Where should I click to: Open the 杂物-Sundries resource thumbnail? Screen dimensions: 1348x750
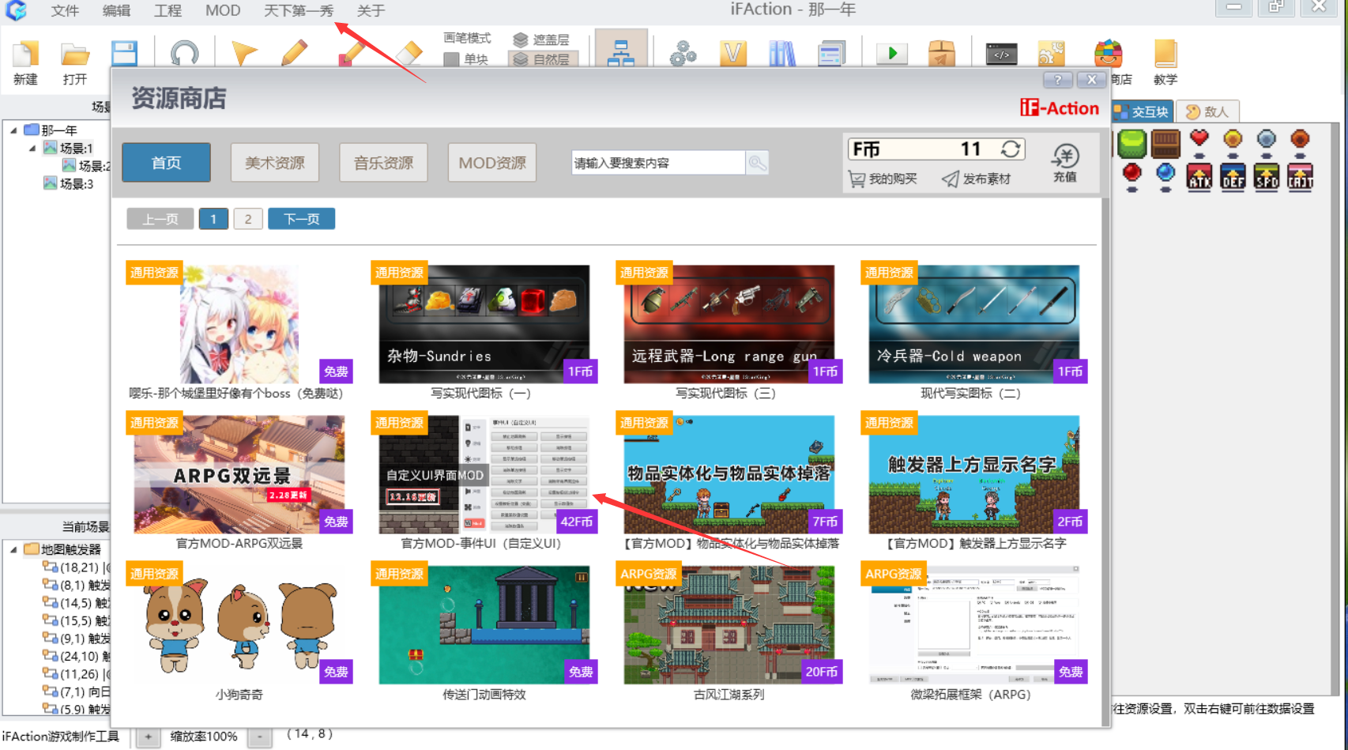484,324
